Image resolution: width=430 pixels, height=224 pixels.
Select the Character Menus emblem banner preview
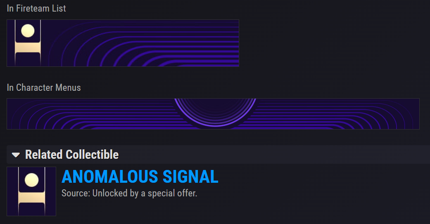tap(213, 114)
